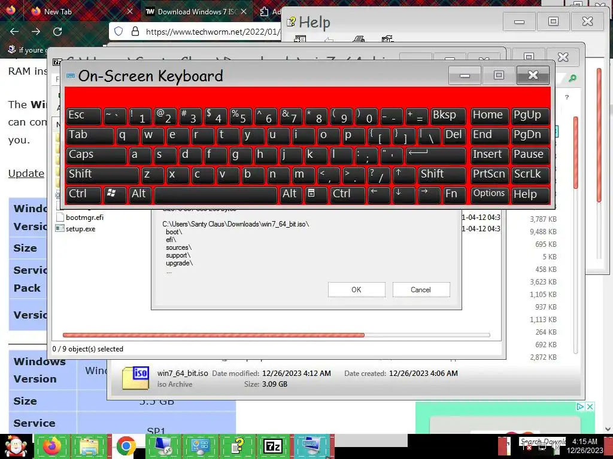Viewport: 613px width, 459px height.
Task: Toggle the right Shift key on the On-Screen Keyboard
Action: [x=442, y=175]
